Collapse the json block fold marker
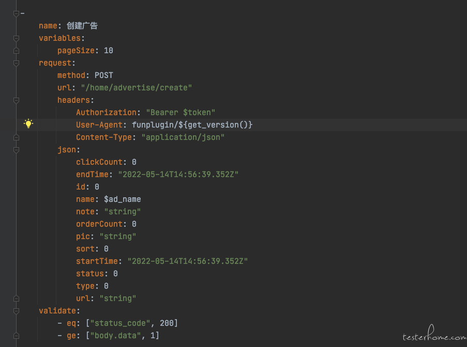Image resolution: width=467 pixels, height=347 pixels. tap(16, 150)
